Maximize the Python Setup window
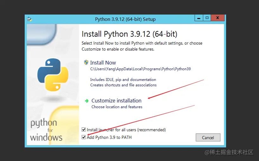Viewport: 259px width, 161px height. 207,18
